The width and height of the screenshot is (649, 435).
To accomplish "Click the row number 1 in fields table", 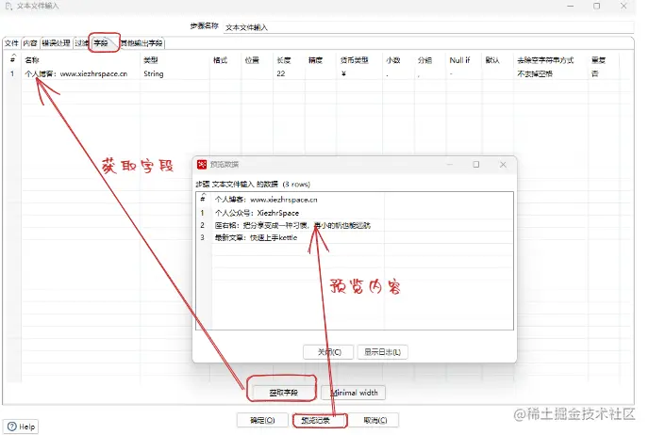I will click(x=12, y=73).
